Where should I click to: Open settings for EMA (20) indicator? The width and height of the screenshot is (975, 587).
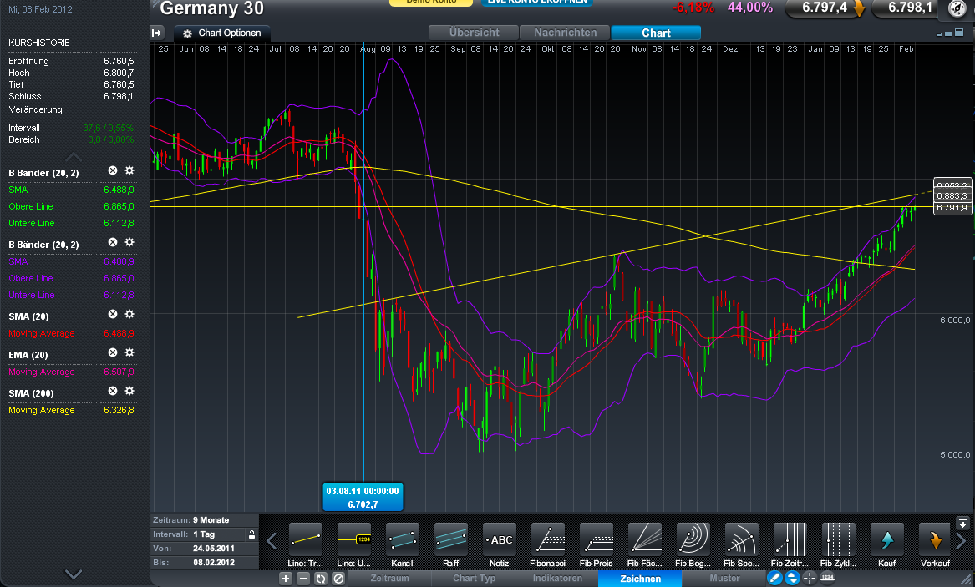[129, 353]
